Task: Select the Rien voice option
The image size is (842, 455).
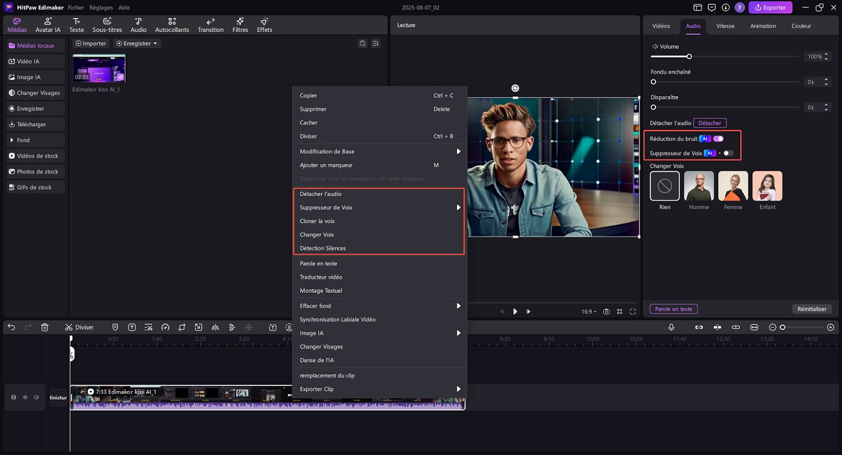Action: [x=665, y=186]
